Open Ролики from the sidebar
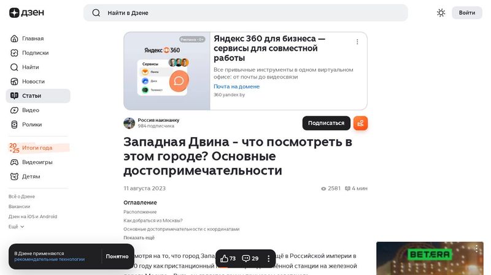Image resolution: width=491 pixels, height=275 pixels. [31, 124]
